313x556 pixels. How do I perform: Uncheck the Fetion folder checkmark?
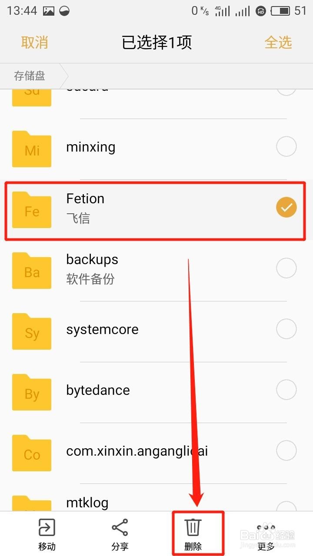[x=286, y=208]
